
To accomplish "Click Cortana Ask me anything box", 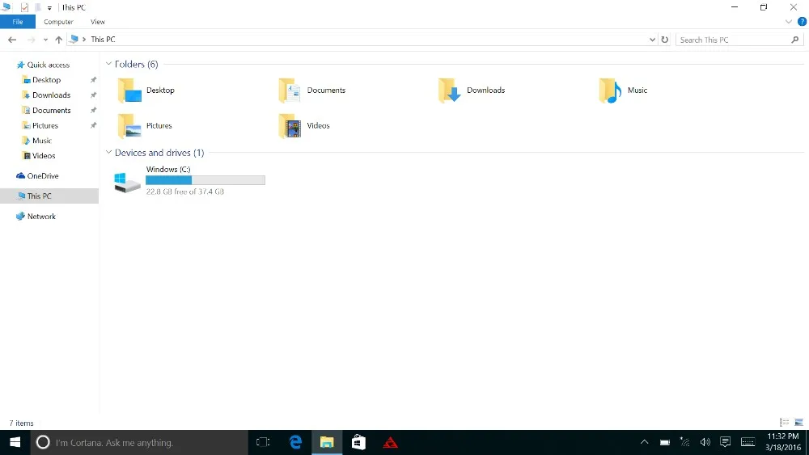I will (139, 443).
